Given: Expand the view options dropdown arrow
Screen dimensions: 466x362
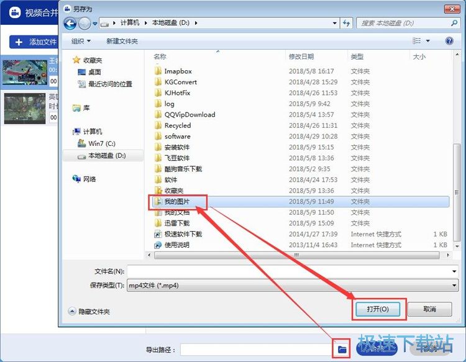Looking at the screenshot, I should (428, 41).
